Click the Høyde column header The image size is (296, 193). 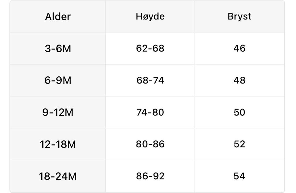[x=150, y=16]
